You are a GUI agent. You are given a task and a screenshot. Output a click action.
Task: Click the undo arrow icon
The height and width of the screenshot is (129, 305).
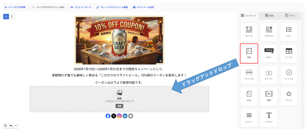click(x=11, y=126)
